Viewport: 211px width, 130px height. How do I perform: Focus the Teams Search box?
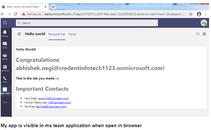coord(87,23)
